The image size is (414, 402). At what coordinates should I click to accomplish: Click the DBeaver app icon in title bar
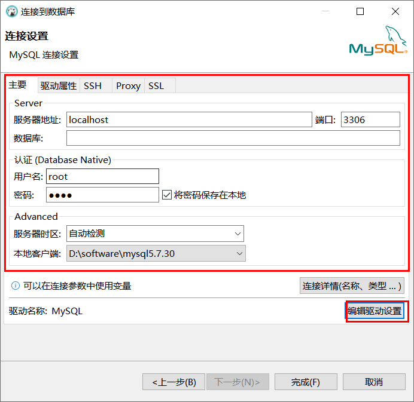coord(12,11)
